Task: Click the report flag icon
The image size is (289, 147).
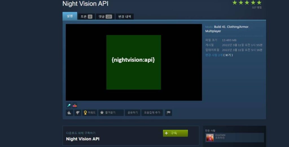Action: 168,113
